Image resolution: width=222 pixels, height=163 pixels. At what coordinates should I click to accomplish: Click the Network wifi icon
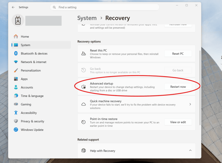pos(16,62)
